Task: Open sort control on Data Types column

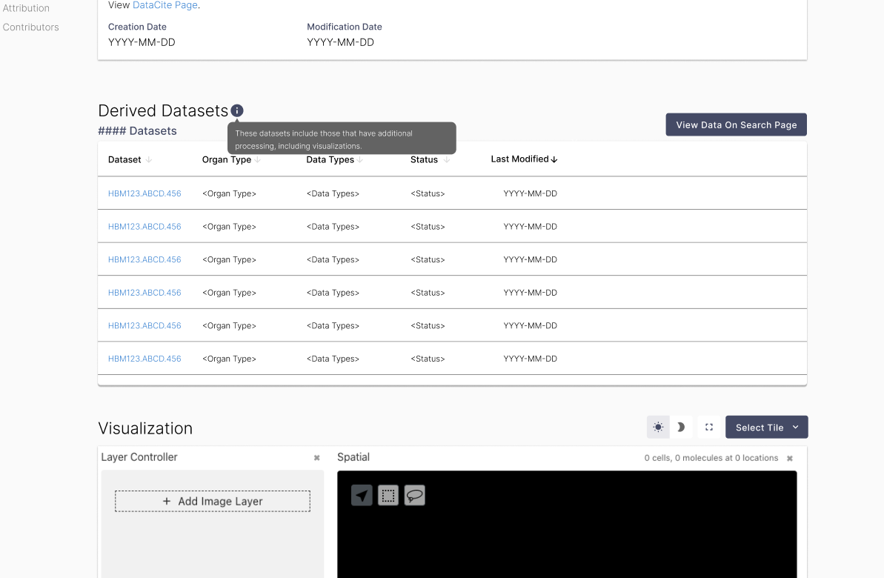Action: tap(360, 159)
